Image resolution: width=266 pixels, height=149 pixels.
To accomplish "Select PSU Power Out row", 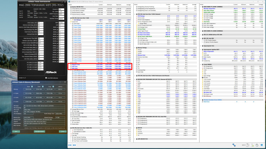I will tap(232, 92).
